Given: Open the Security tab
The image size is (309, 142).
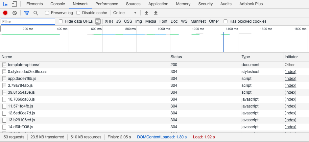Looking at the screenshot, I should tap(205, 4).
